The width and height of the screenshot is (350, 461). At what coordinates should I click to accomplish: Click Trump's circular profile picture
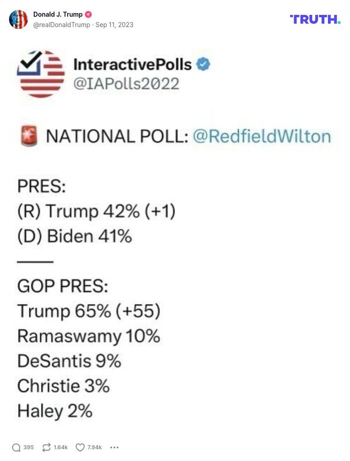[x=19, y=19]
